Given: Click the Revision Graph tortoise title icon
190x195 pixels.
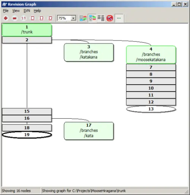Looking at the screenshot, I should point(5,4).
